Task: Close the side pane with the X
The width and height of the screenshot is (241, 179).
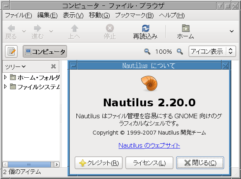Action: [53, 66]
